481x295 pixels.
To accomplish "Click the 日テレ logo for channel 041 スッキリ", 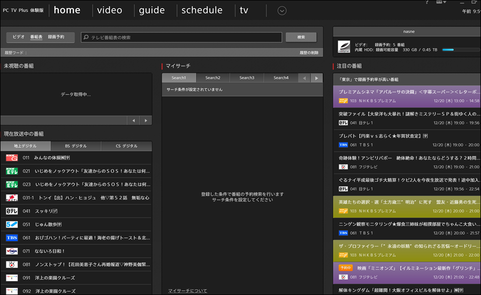I will coord(12,211).
